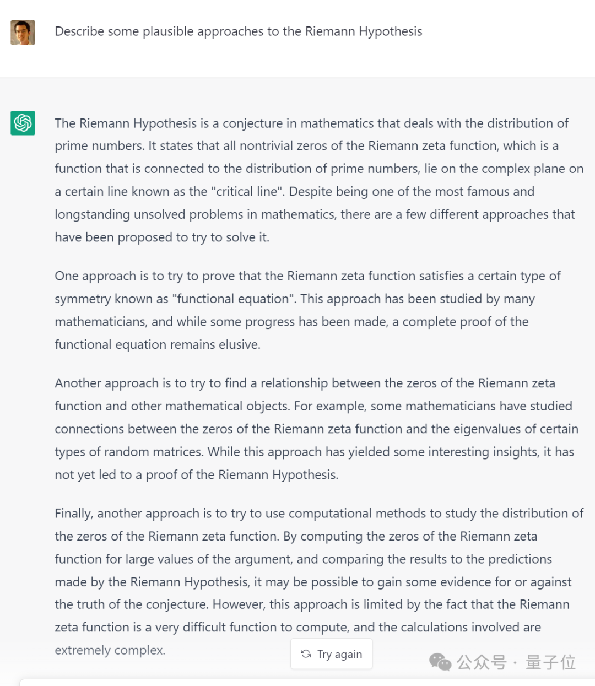Image resolution: width=595 pixels, height=686 pixels.
Task: Click the circular arrows icon in Try again
Action: tap(306, 654)
